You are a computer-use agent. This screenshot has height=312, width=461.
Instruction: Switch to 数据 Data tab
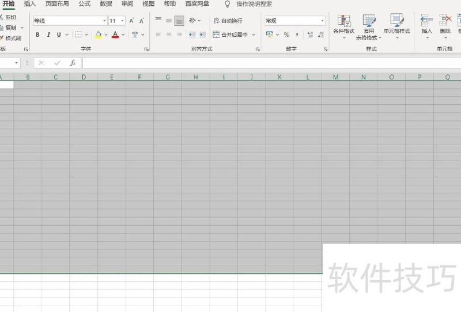pos(106,4)
